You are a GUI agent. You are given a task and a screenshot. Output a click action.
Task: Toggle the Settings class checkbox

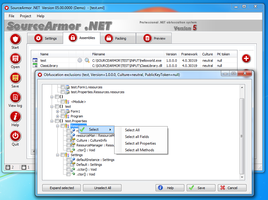[x=63, y=155]
